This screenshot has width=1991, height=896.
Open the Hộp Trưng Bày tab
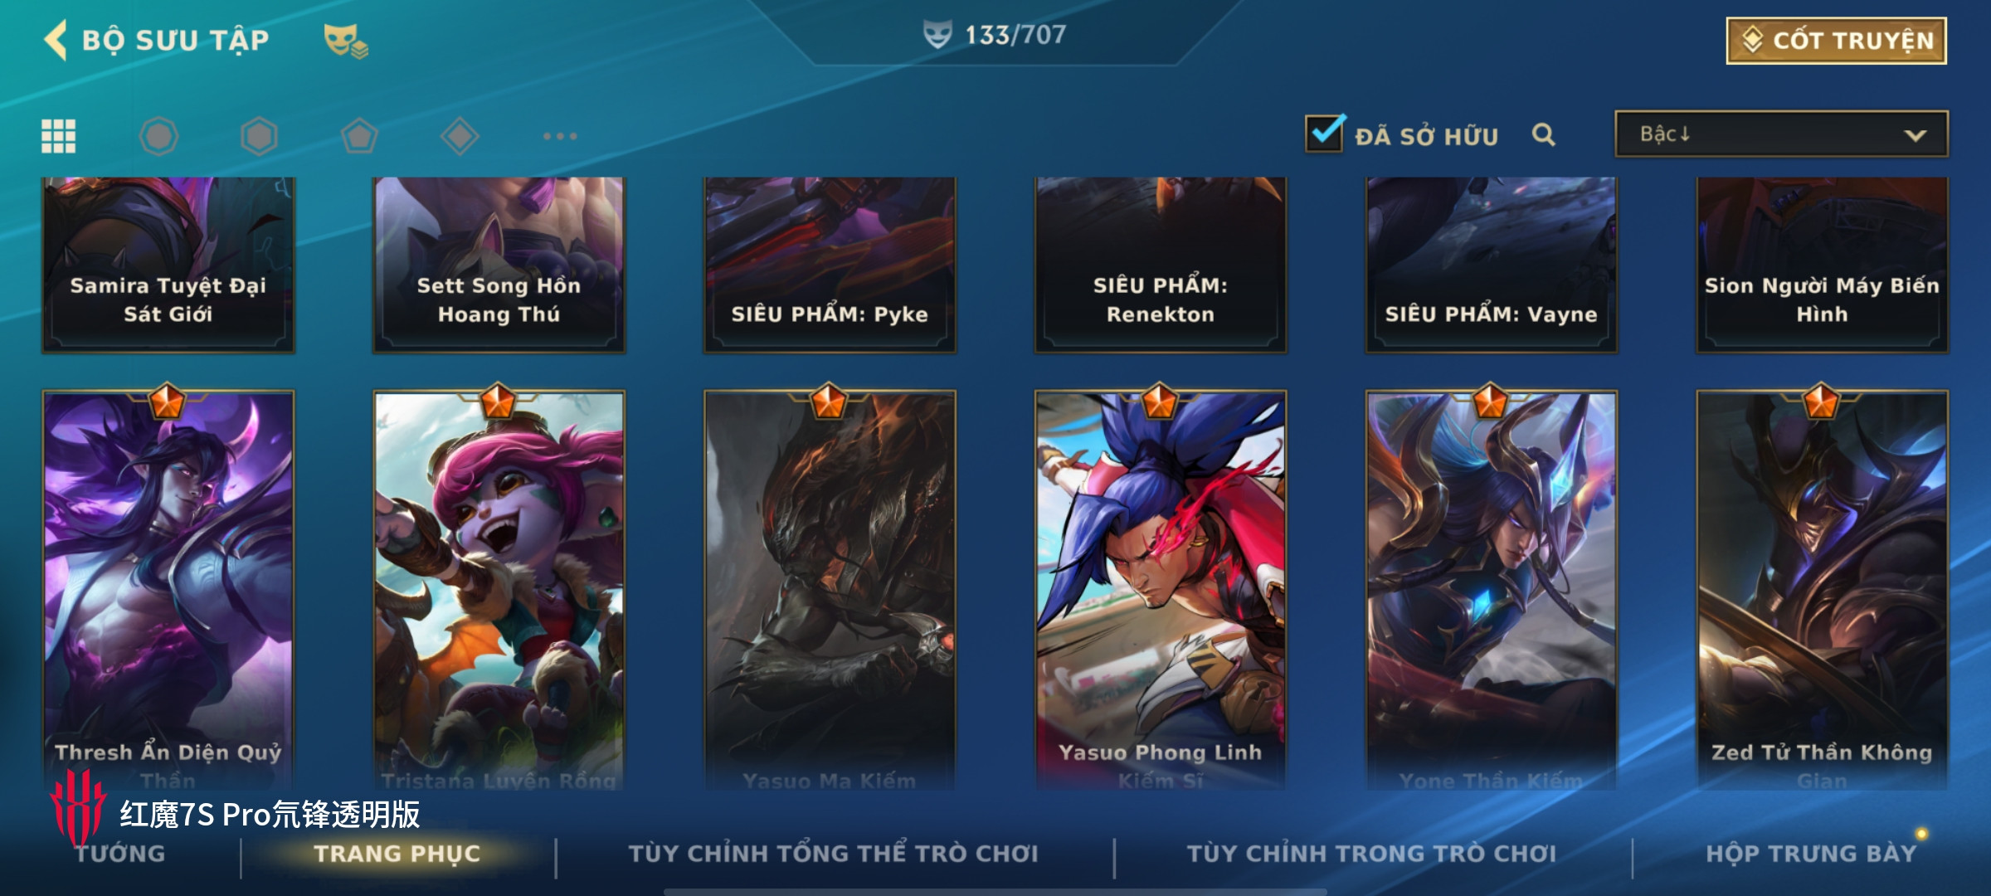[1811, 853]
